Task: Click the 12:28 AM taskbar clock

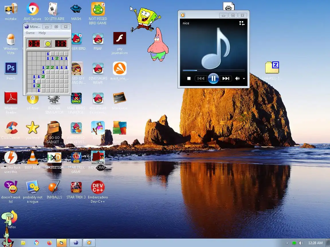Action: (x=315, y=243)
